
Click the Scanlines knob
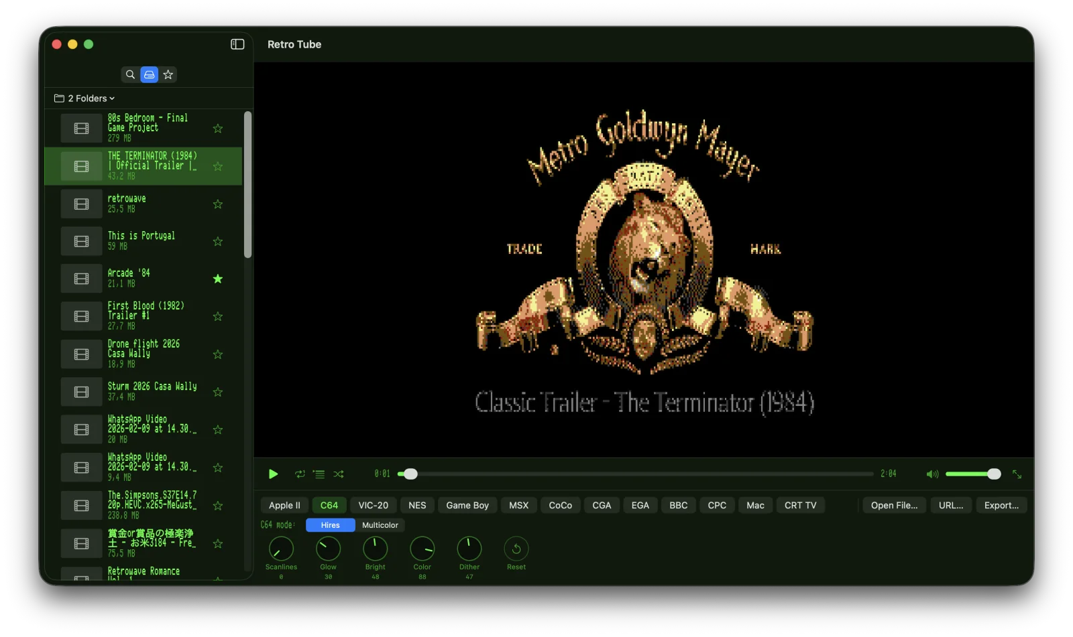pyautogui.click(x=281, y=549)
